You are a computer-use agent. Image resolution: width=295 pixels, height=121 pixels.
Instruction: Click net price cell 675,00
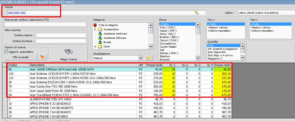click(223, 95)
